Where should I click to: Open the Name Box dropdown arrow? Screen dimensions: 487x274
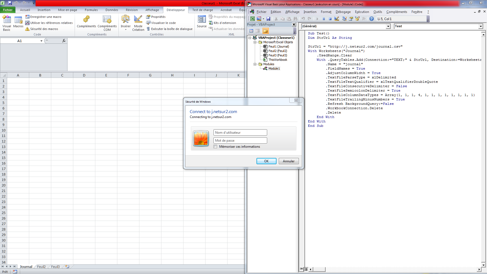coord(41,41)
